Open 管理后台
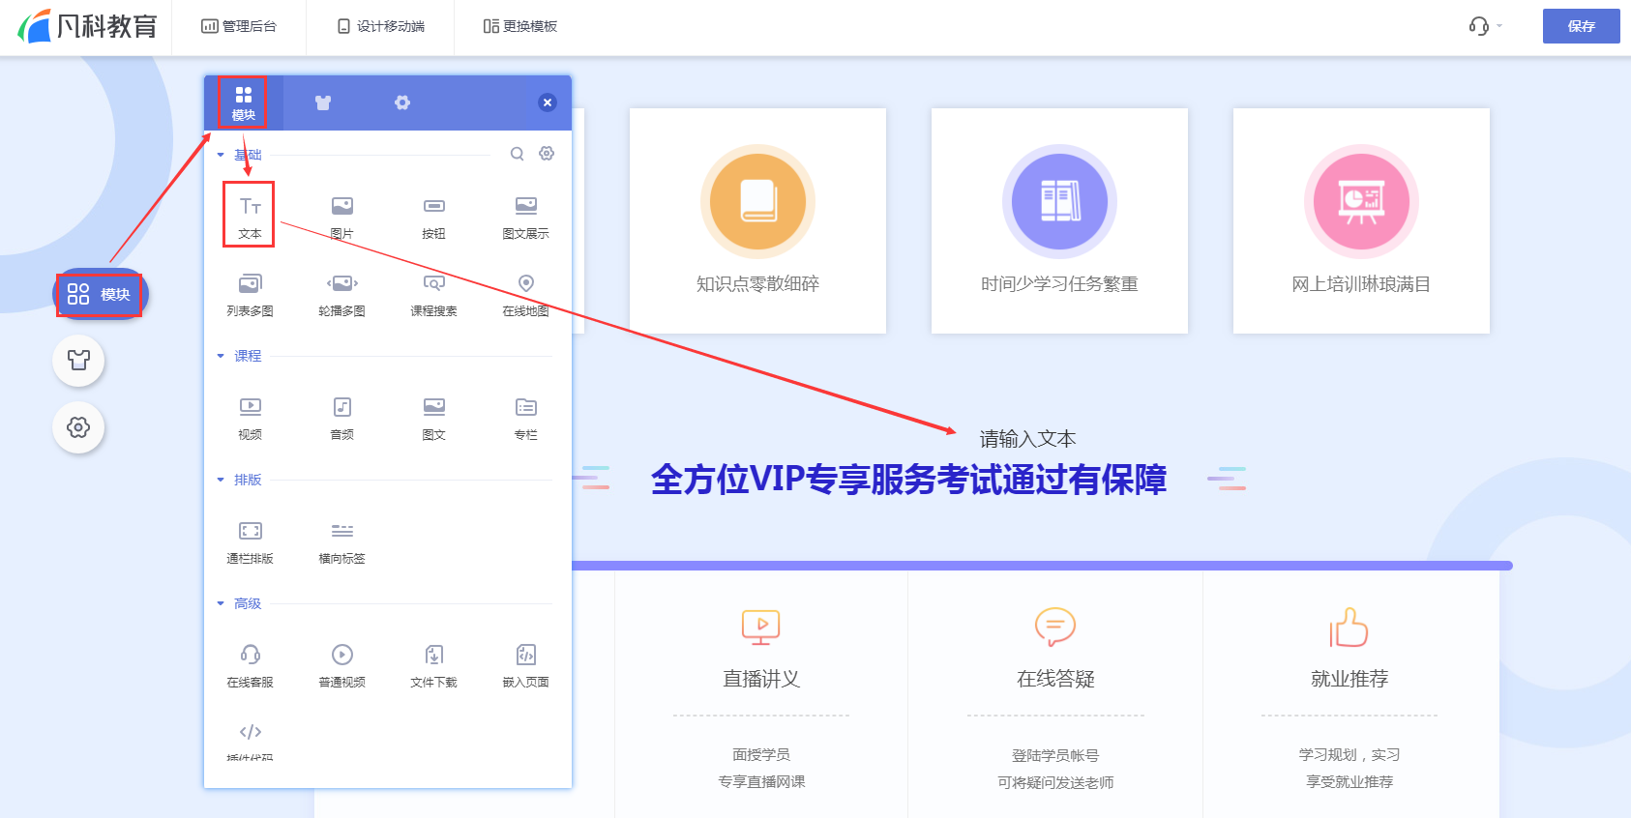Viewport: 1631px width, 818px height. [x=239, y=26]
